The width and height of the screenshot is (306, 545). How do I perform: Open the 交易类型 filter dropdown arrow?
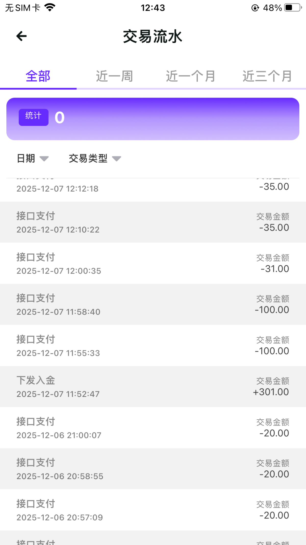click(x=117, y=159)
